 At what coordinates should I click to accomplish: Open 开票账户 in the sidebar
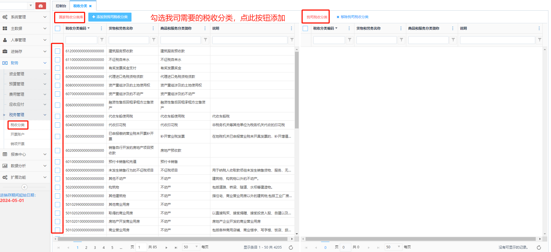(x=18, y=134)
